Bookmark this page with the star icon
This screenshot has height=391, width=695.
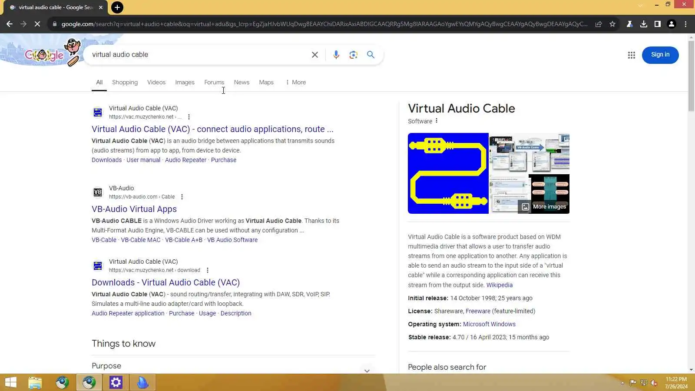(x=612, y=24)
